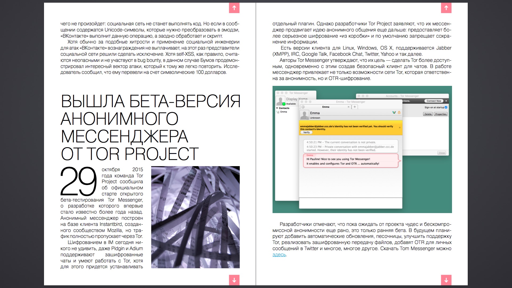Click Connect Now in the Tor Messenger screenshot

[434, 101]
